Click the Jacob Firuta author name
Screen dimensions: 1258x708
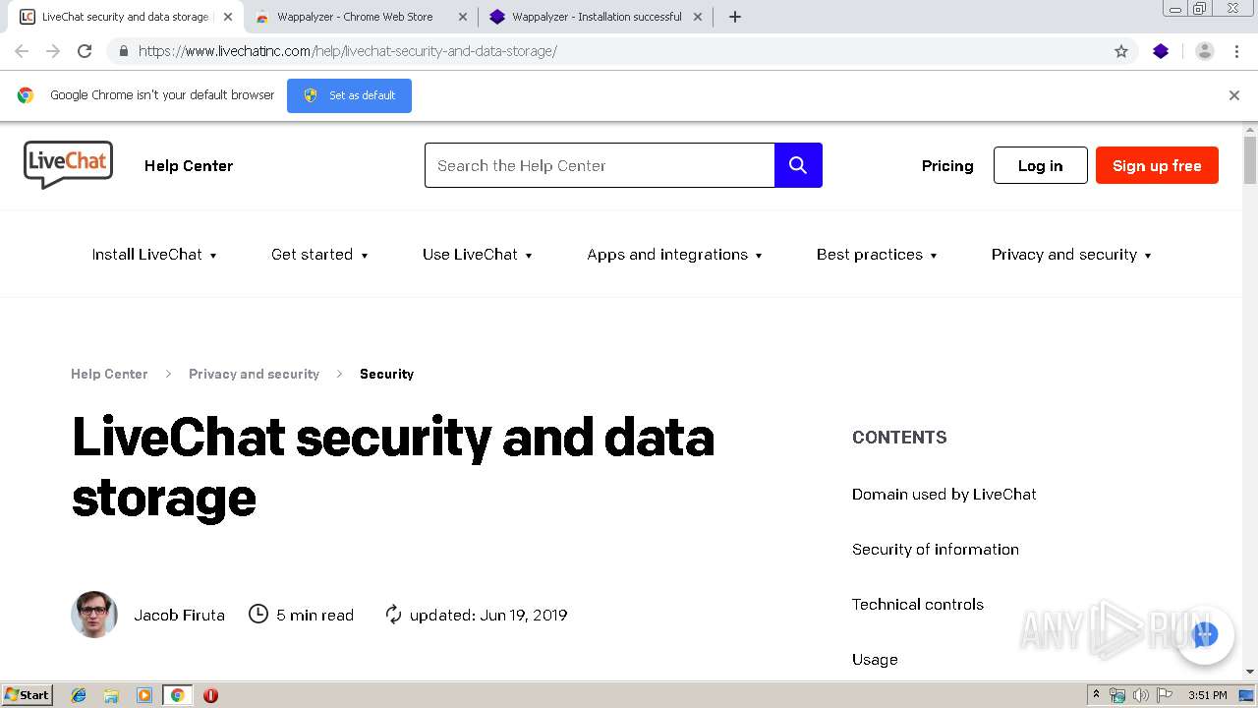click(x=179, y=616)
